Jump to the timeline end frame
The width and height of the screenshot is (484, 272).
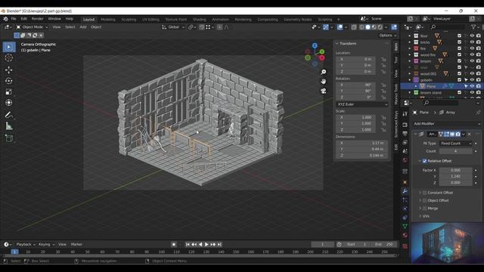coord(219,244)
